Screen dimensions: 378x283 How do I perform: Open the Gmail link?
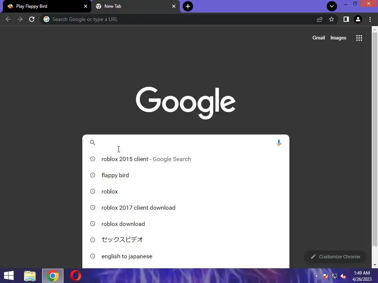tap(319, 38)
